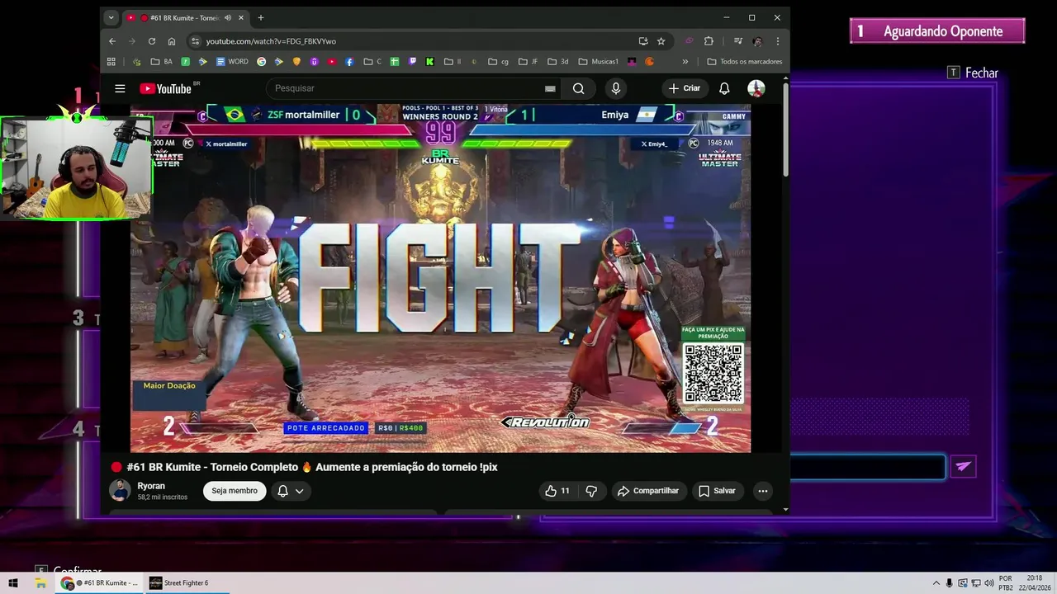Click the video player FIGHT frame
Screen dimensions: 1057x594
440,278
